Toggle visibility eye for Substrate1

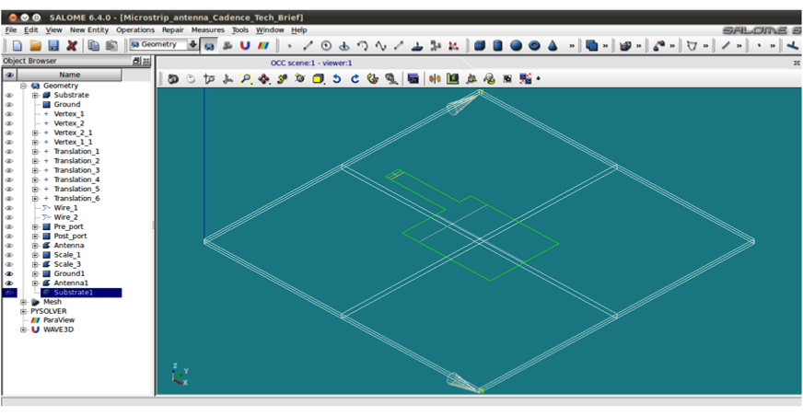[9, 293]
